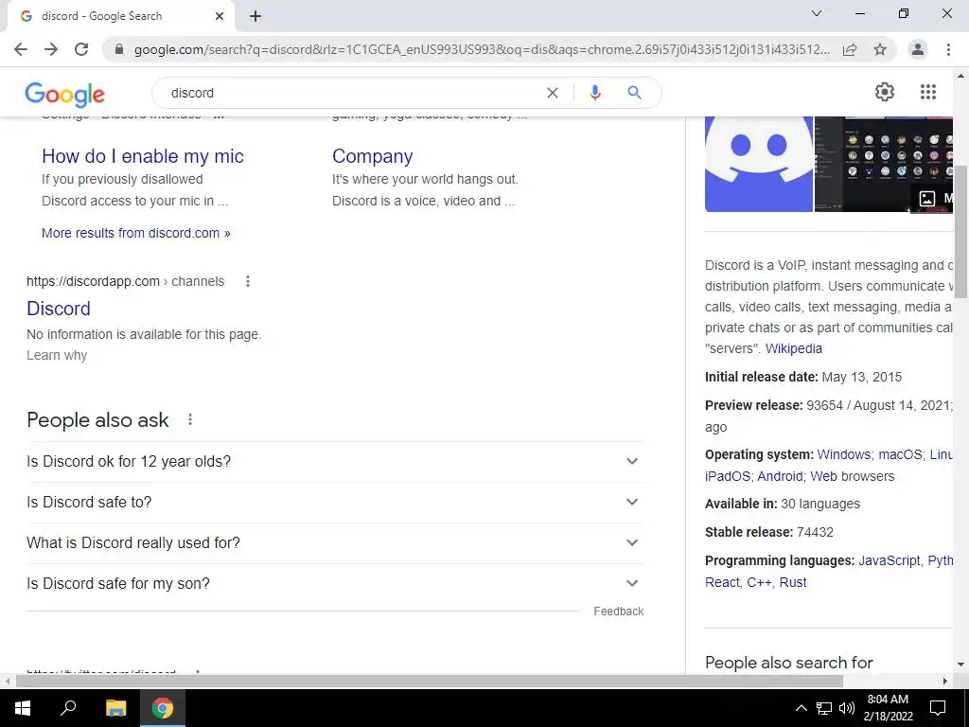Viewport: 969px width, 727px height.
Task: Click the address bar URL
Action: tap(482, 49)
